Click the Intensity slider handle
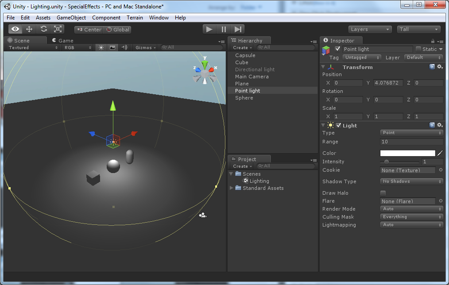The height and width of the screenshot is (285, 449). click(x=387, y=162)
